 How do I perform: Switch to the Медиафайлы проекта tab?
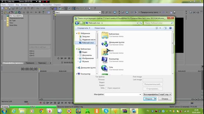[13, 63]
